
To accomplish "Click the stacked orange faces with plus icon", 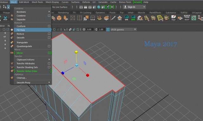I will [106, 18].
